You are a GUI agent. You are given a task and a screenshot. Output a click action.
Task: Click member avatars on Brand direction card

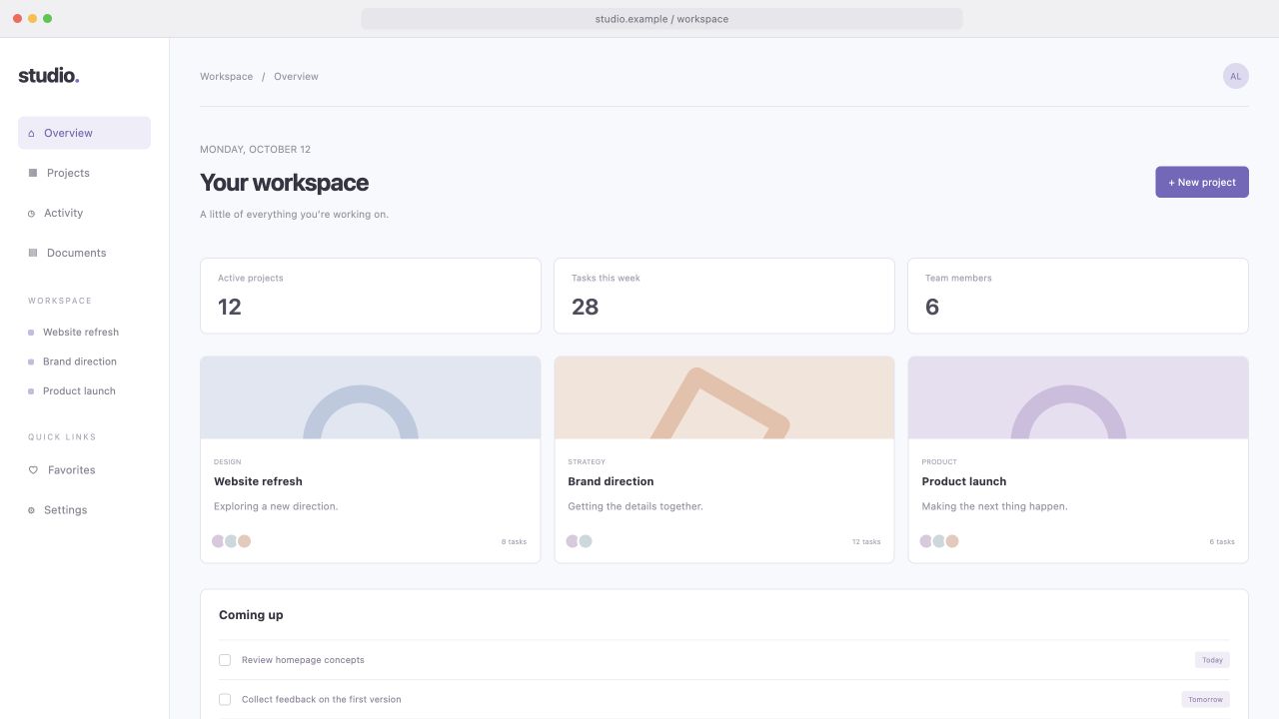(x=579, y=541)
